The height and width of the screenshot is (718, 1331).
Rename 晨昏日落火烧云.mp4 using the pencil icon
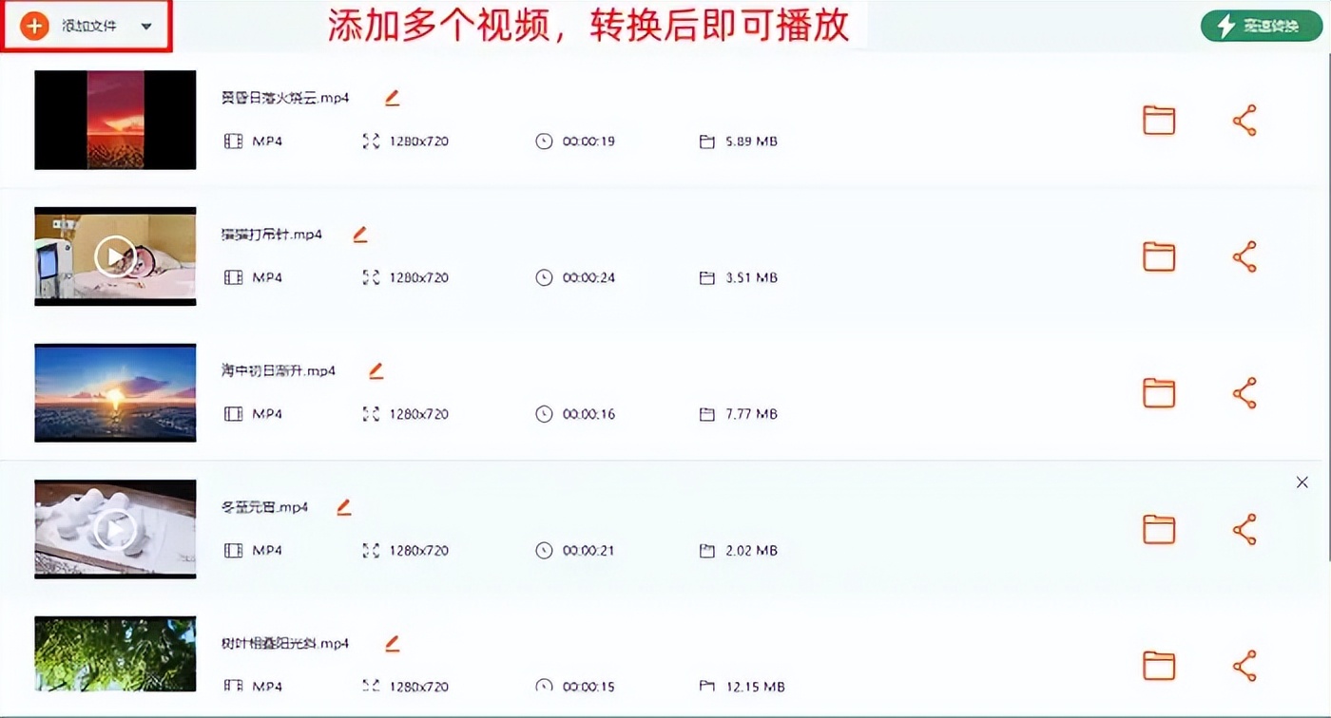point(391,96)
